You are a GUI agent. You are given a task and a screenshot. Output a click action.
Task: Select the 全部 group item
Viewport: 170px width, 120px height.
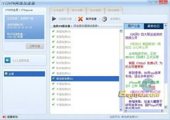pos(24,74)
